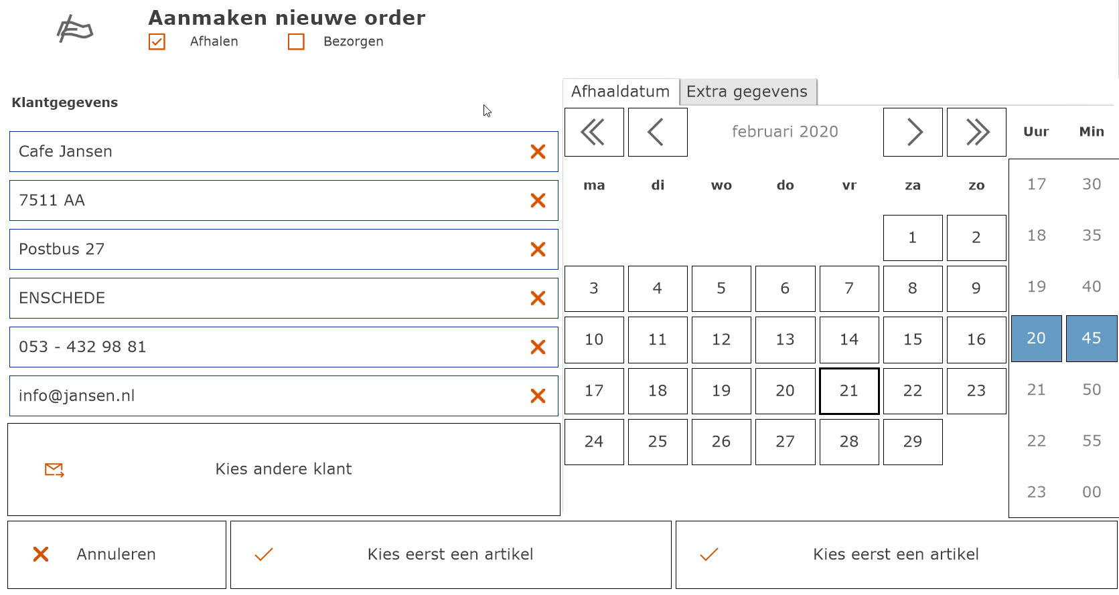
Task: Check the Bezorgen checkbox
Action: coord(296,41)
